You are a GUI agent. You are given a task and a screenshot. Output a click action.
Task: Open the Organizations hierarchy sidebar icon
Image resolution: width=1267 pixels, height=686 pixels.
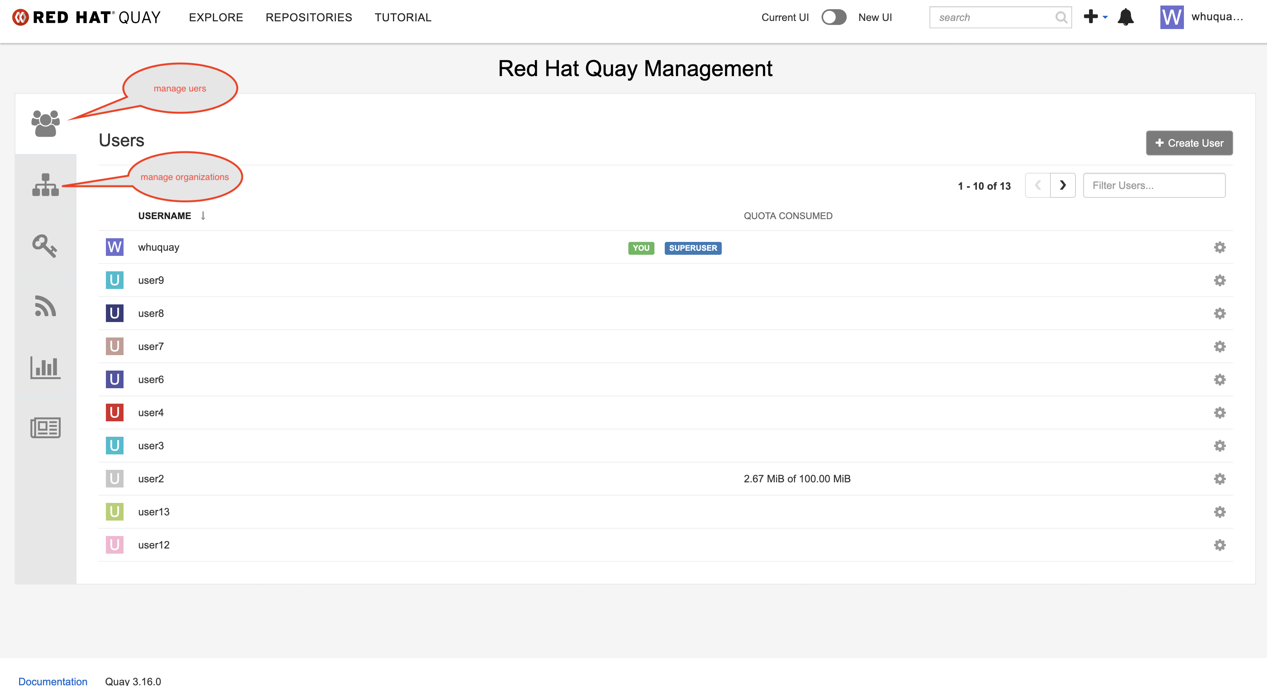pos(45,185)
